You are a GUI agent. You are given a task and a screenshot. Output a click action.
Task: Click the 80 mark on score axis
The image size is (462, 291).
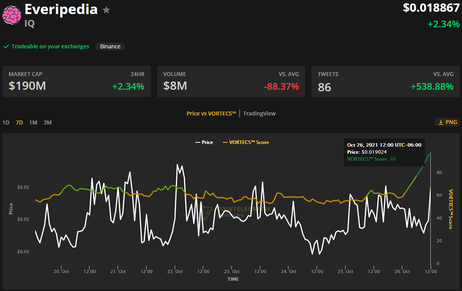tap(439, 172)
